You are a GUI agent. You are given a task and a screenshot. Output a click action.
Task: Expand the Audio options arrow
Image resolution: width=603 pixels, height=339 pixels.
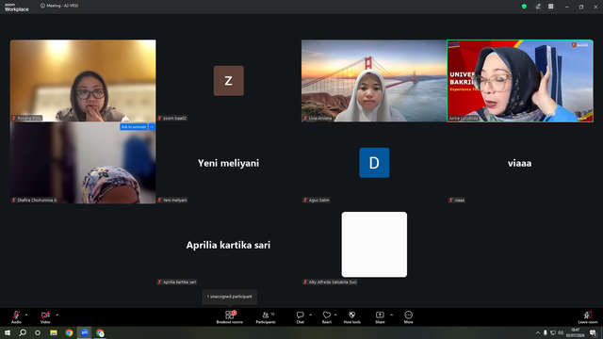[x=26, y=315]
